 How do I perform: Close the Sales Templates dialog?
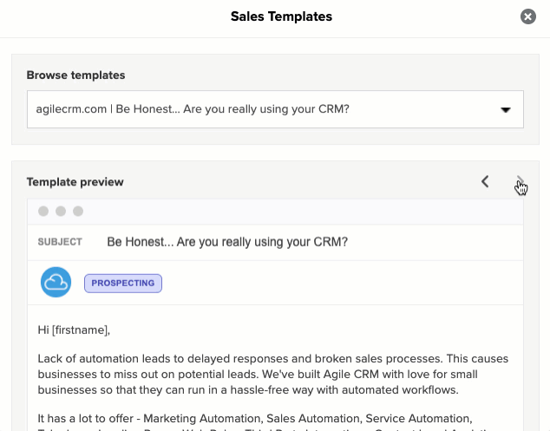click(528, 16)
